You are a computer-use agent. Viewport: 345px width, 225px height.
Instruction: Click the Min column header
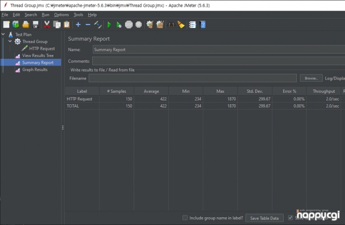tap(186, 91)
